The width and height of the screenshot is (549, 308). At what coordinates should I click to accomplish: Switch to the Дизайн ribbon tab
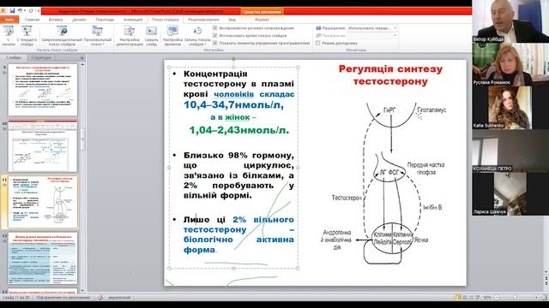click(79, 20)
